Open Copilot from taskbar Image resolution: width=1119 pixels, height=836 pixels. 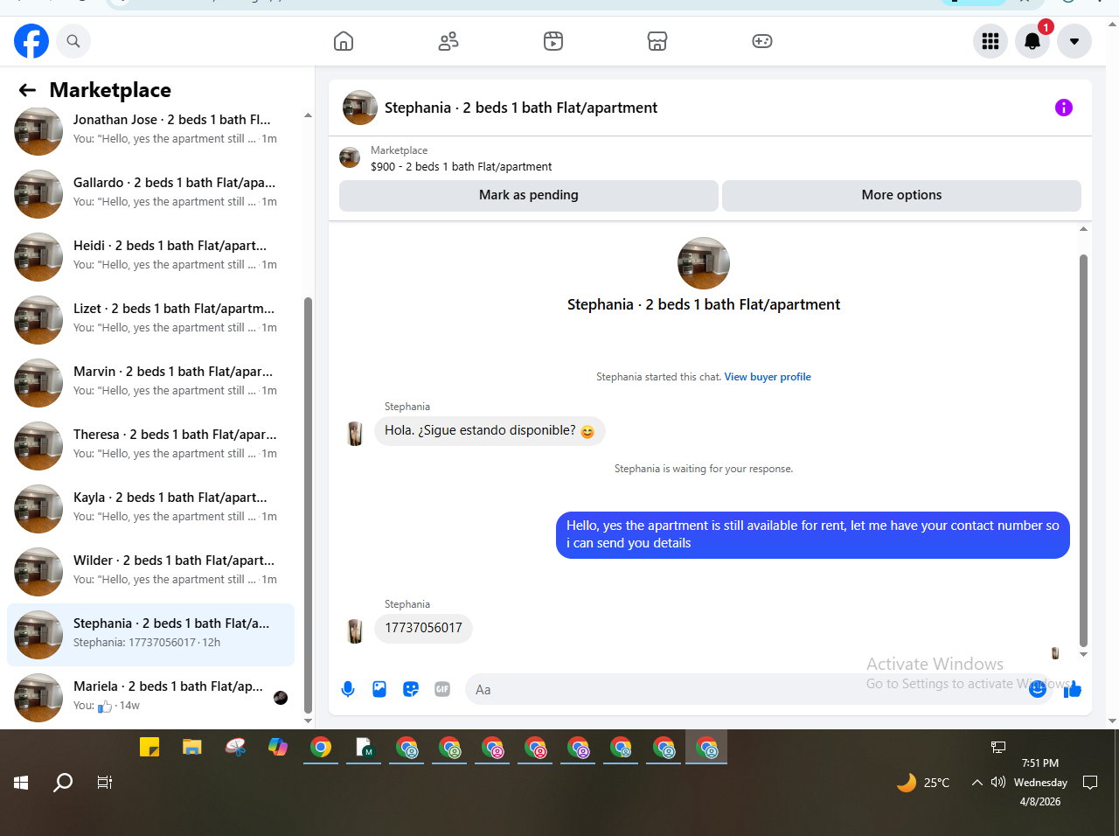tap(278, 747)
